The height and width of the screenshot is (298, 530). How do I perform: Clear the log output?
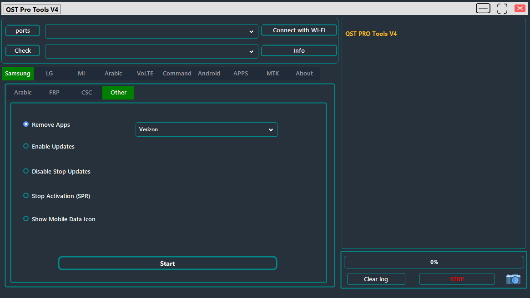click(x=376, y=279)
